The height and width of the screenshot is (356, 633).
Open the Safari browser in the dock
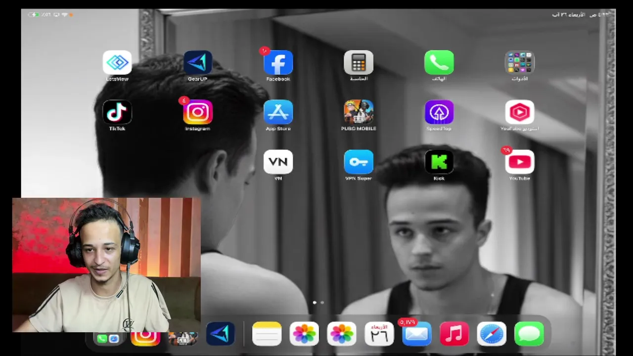[492, 334]
